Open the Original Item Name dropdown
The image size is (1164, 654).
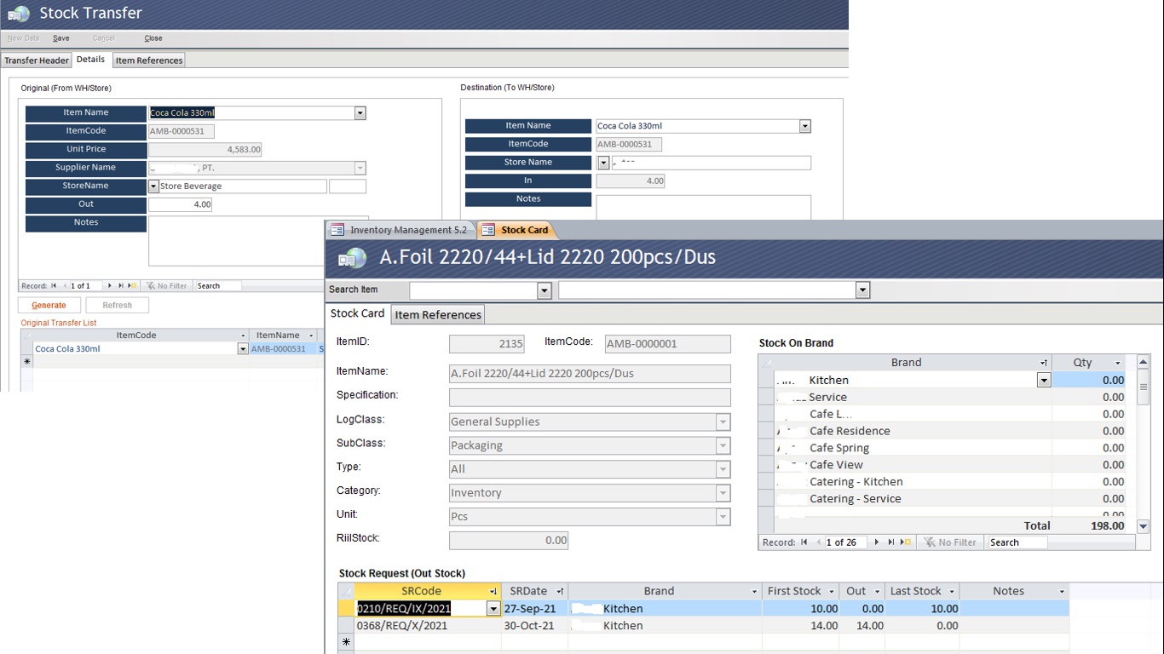(360, 113)
